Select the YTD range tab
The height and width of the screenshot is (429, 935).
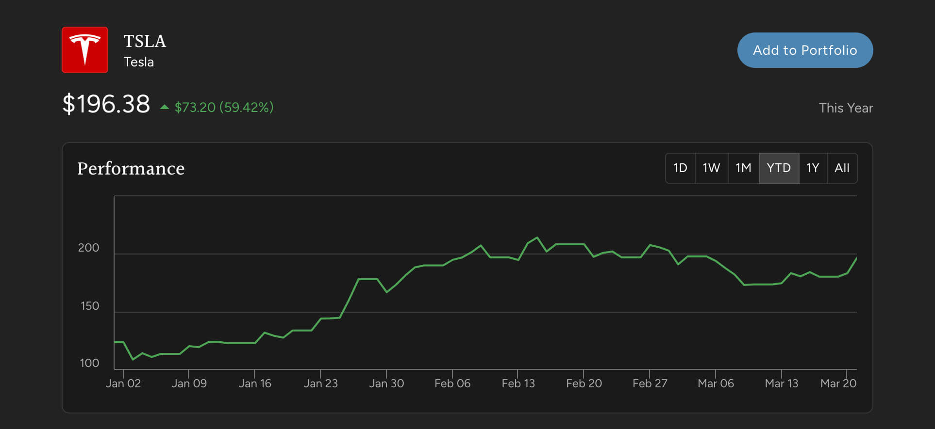pyautogui.click(x=779, y=168)
